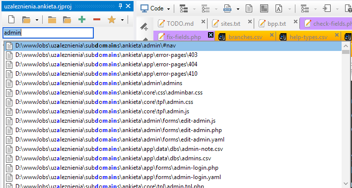Click the admin search input field
The image size is (352, 188).
point(48,33)
